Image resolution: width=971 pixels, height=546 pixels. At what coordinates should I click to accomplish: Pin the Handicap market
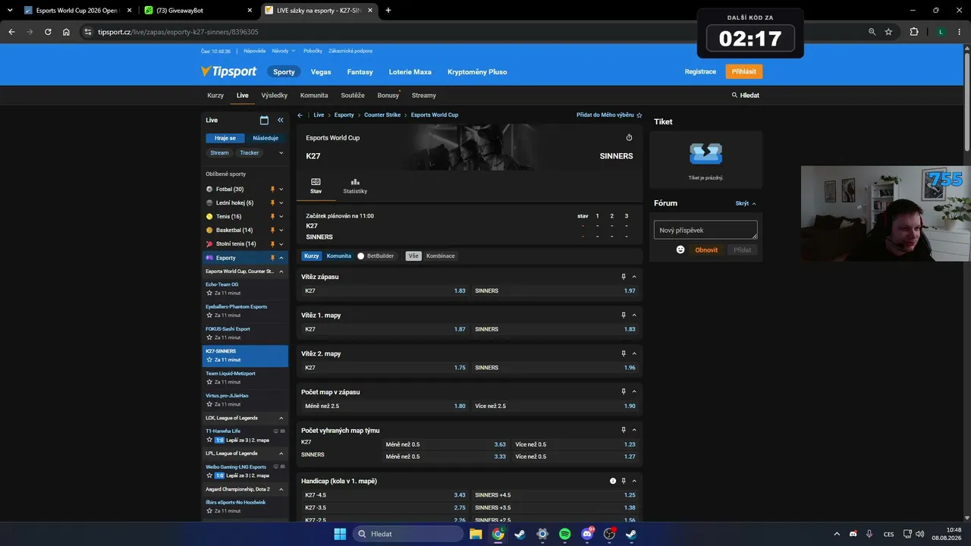click(624, 481)
